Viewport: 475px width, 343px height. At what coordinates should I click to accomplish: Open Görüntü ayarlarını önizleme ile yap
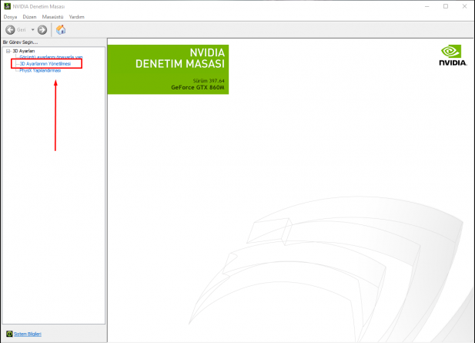tap(51, 57)
